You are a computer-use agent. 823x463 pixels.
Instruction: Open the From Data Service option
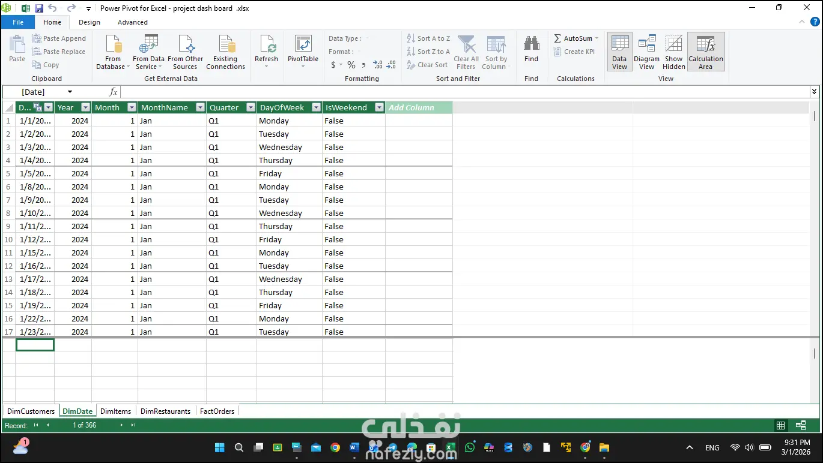tap(148, 52)
